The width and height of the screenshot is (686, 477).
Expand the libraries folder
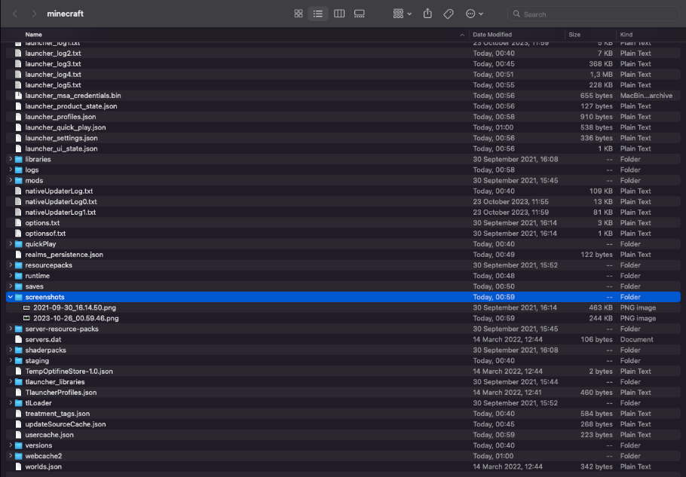coord(11,159)
